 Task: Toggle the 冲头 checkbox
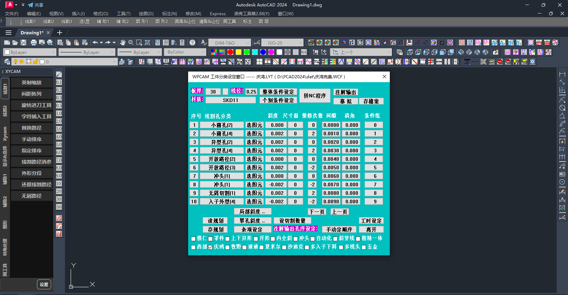296,239
